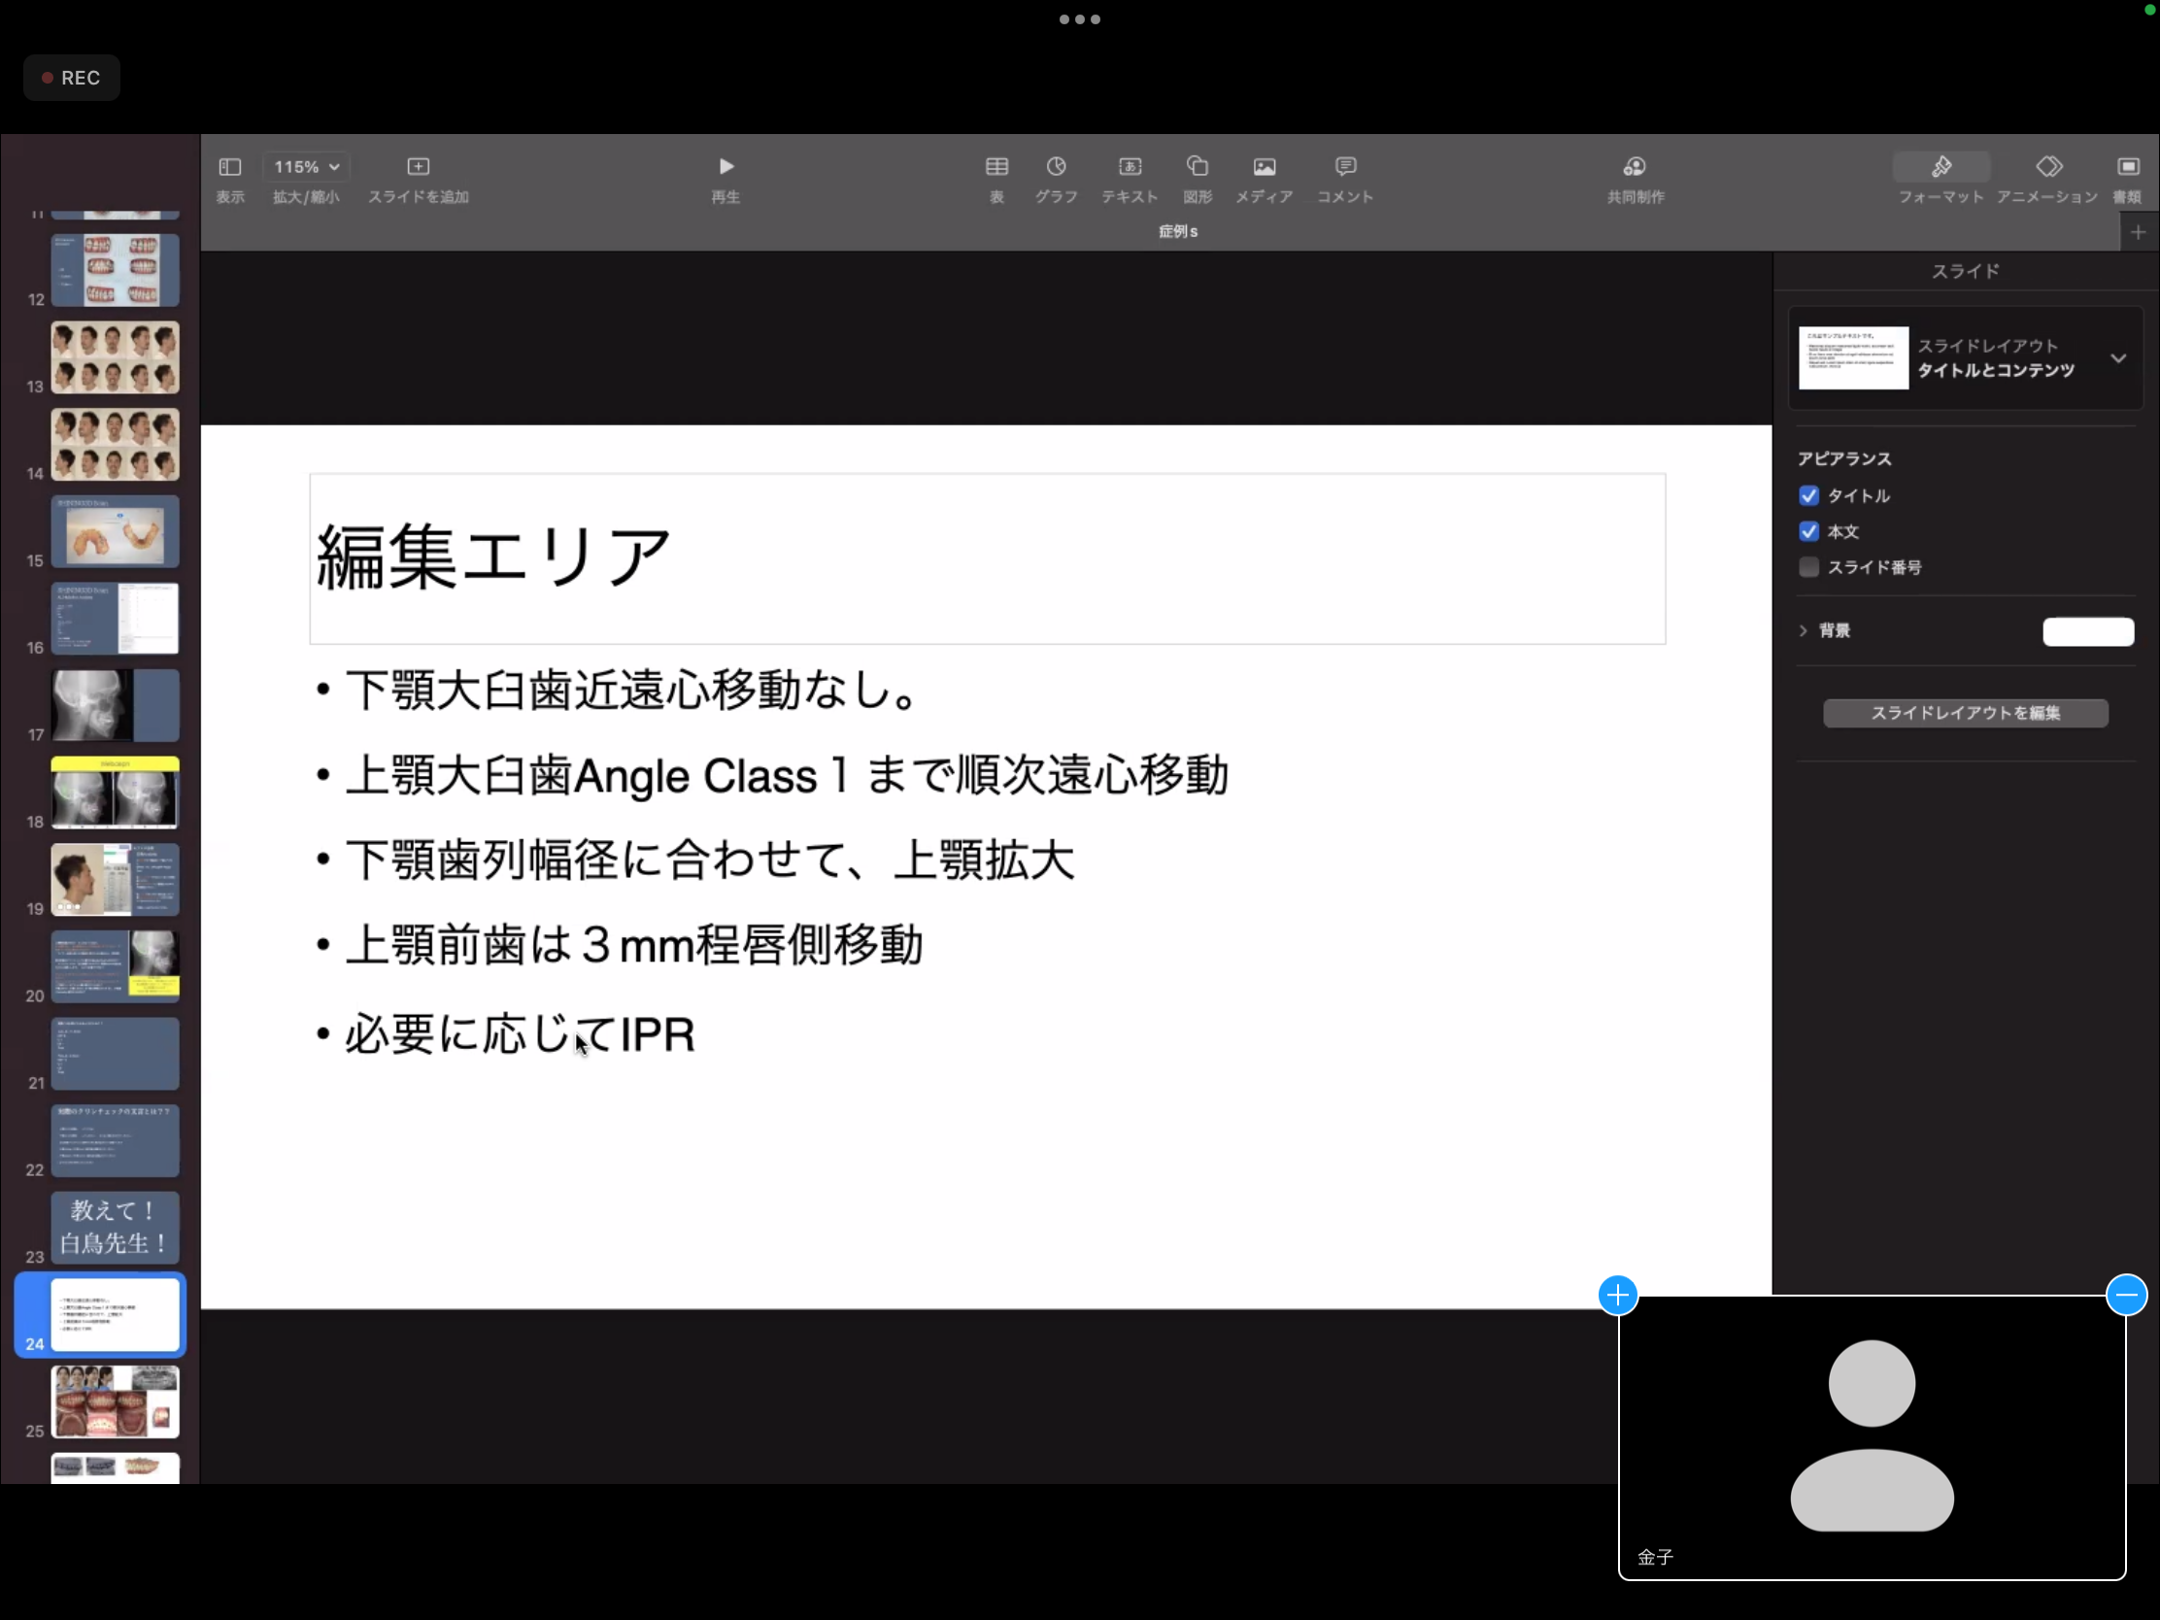
Task: Click スライドレイアウトを編集 button
Action: coord(1965,711)
